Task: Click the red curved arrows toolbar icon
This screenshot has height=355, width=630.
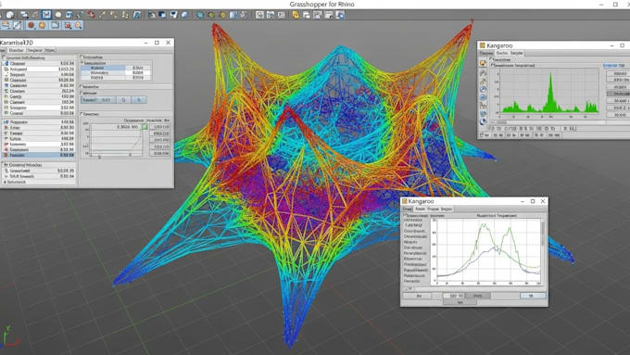Action: tap(92, 15)
